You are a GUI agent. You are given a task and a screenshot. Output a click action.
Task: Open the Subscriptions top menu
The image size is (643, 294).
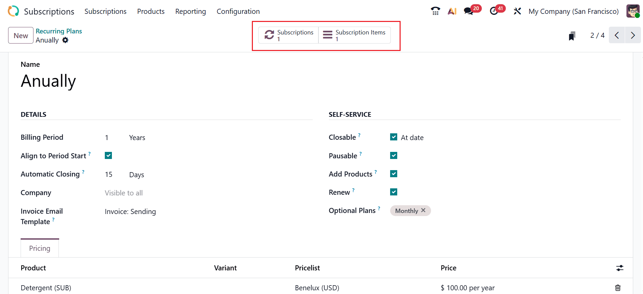[105, 11]
